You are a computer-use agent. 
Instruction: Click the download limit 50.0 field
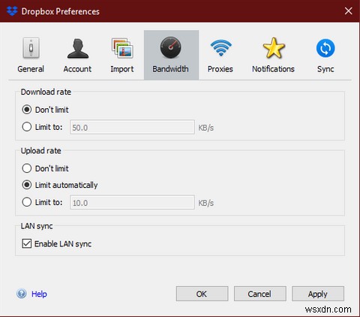tap(132, 127)
